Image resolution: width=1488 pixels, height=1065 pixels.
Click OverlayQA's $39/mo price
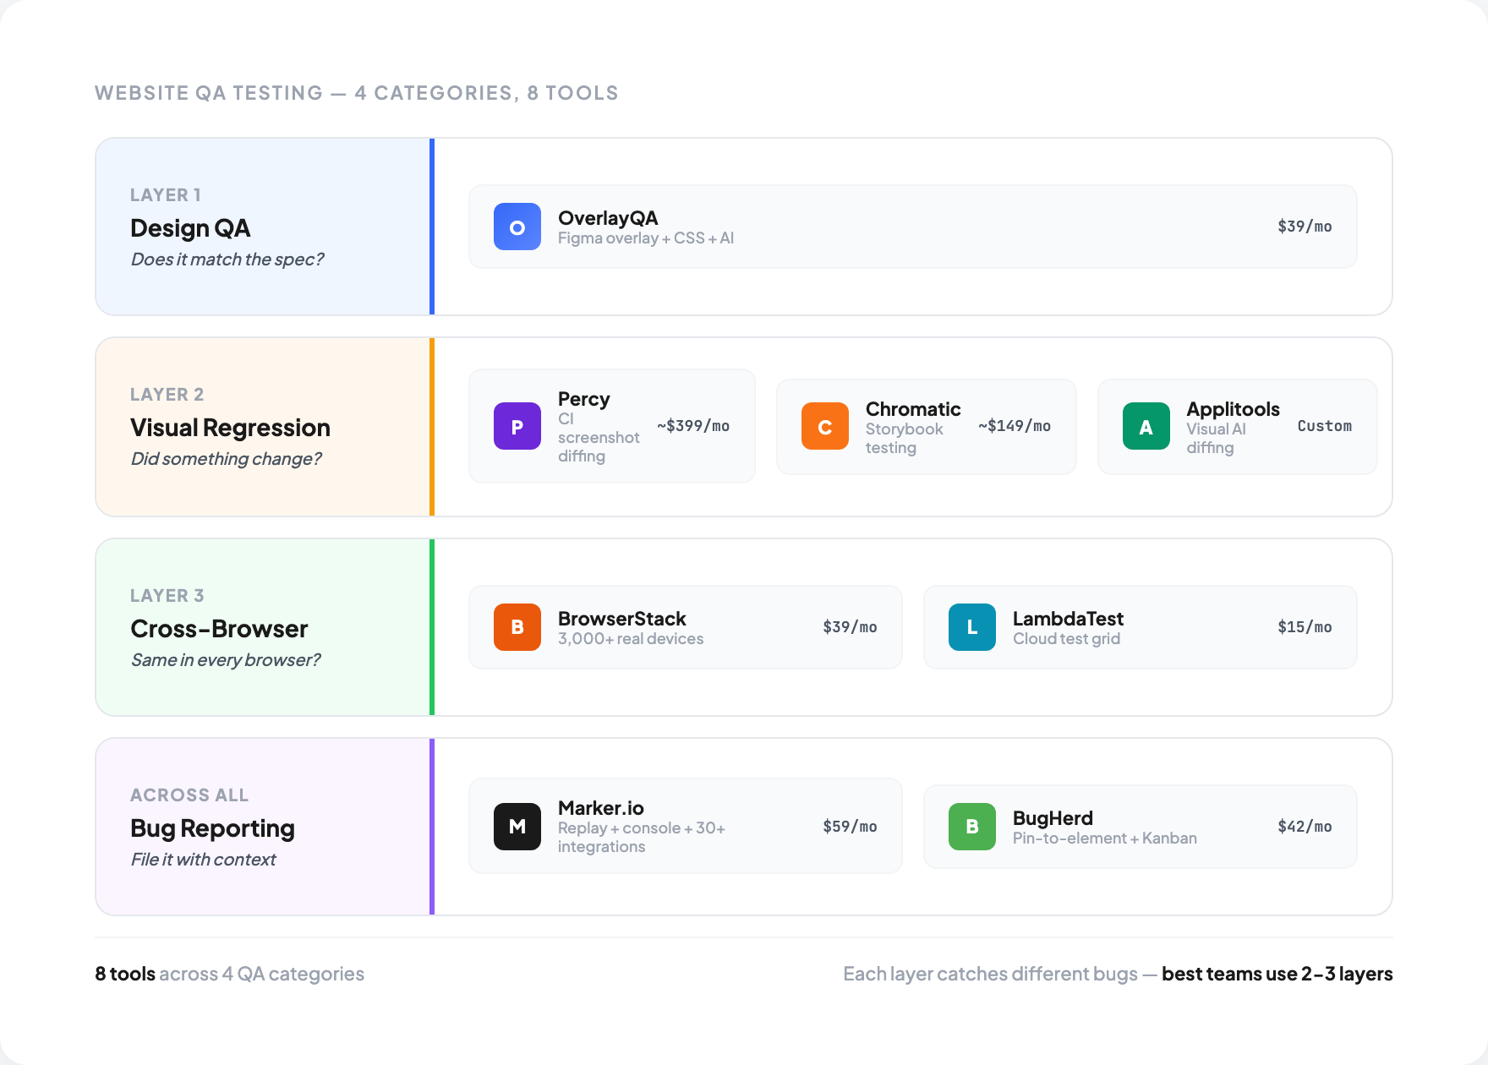coord(1305,227)
